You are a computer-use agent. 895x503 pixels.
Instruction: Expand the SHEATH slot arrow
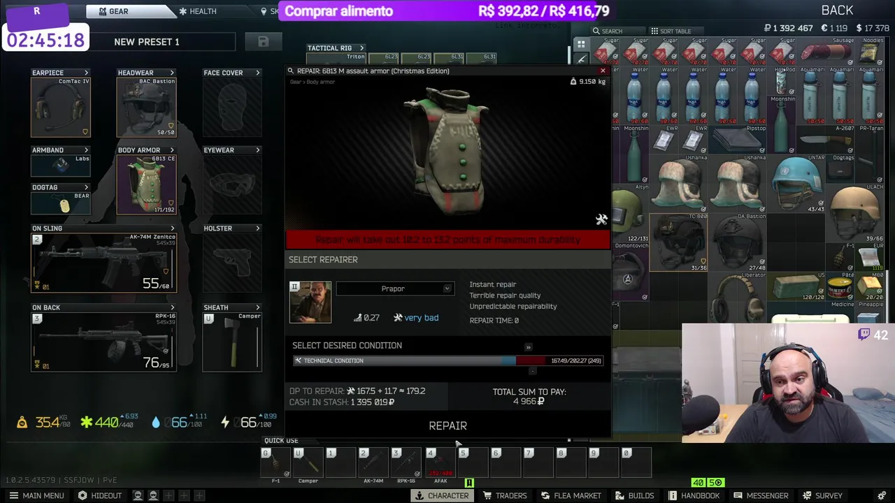click(x=257, y=307)
